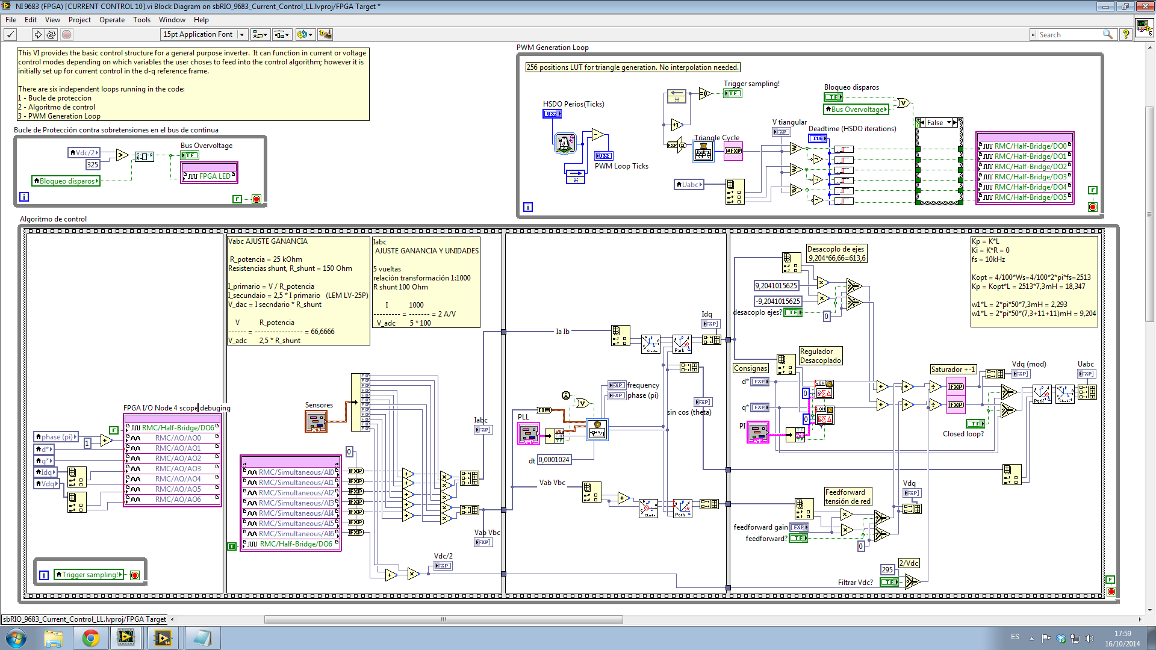Click previous-case arrow on the False case selector
This screenshot has height=650, width=1156.
tap(922, 123)
